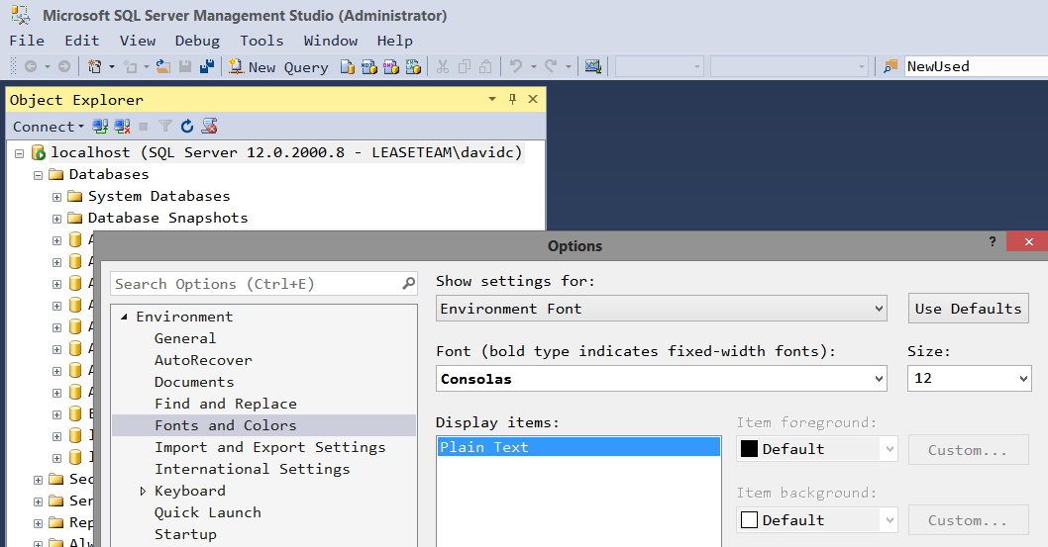
Task: Select Database Snapshots tree item
Action: click(167, 219)
